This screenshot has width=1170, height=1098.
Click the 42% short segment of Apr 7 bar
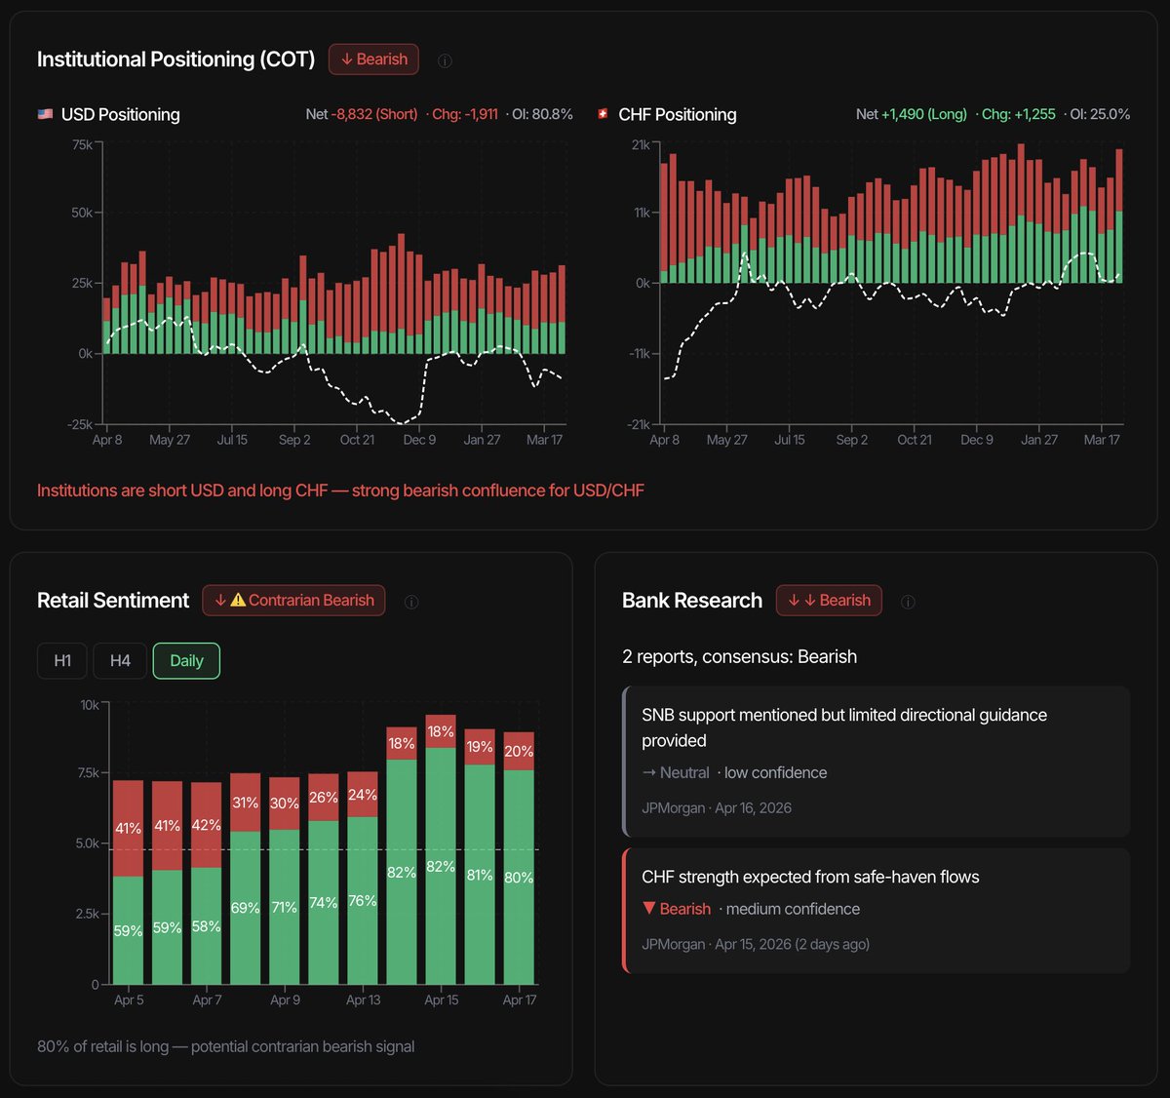click(x=207, y=825)
